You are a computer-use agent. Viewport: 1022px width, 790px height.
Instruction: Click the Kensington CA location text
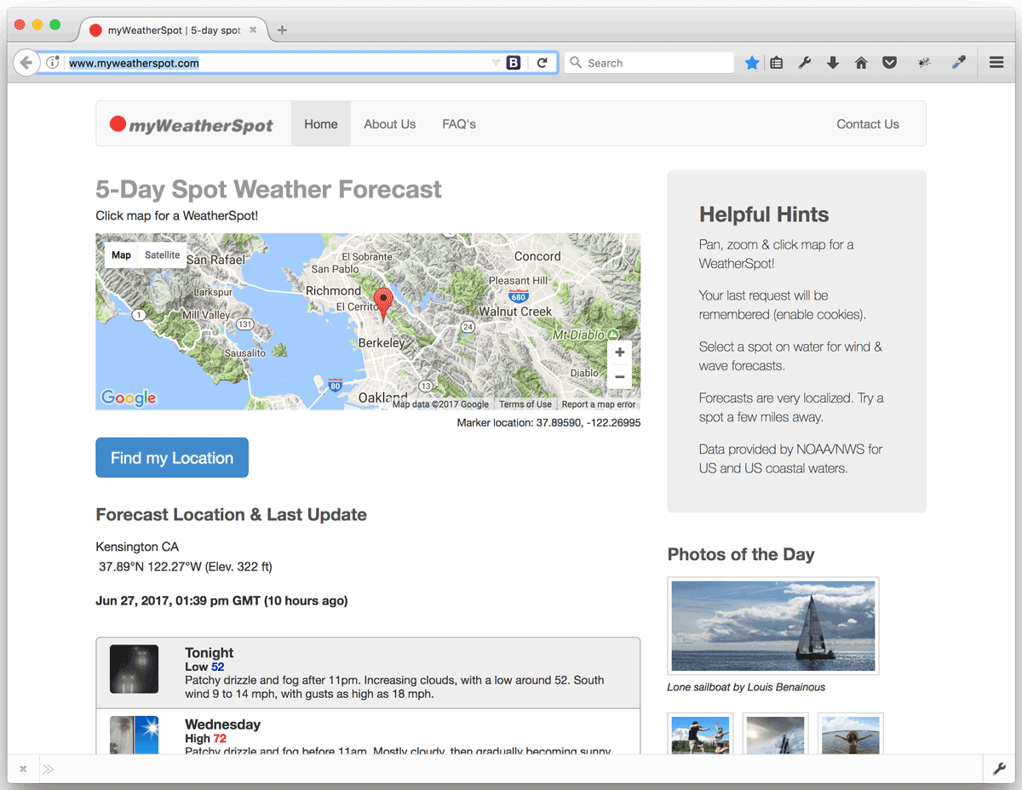(x=137, y=547)
